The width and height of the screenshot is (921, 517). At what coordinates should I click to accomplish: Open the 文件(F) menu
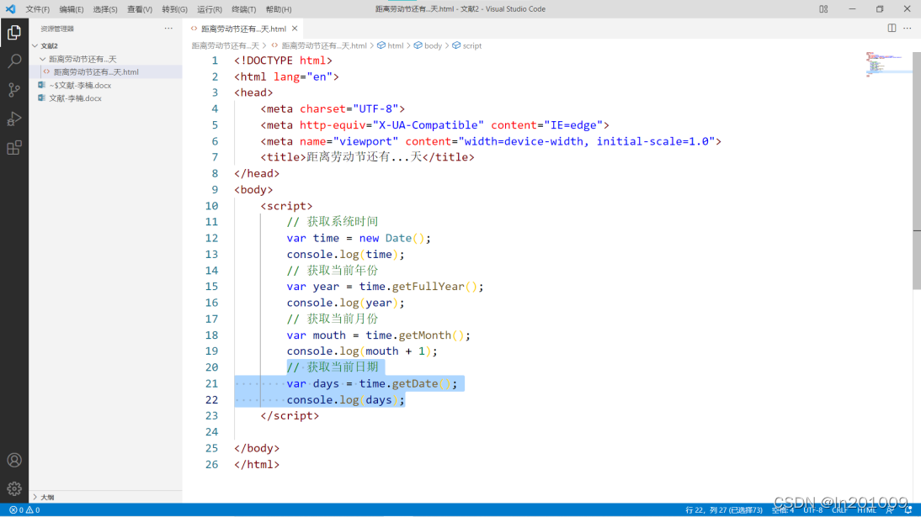(38, 9)
